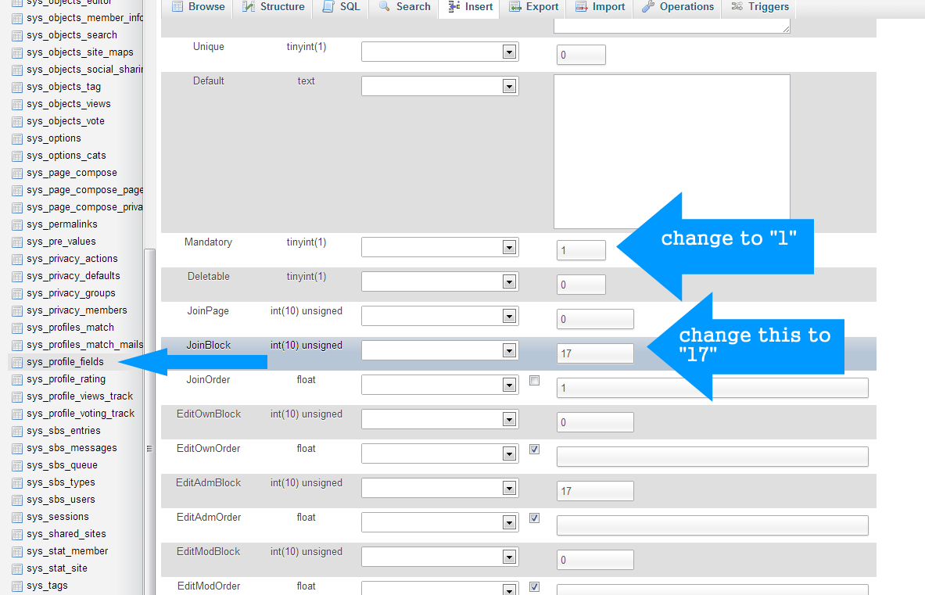
Task: Enable the JoinOrder null checkbox
Action: tap(534, 381)
